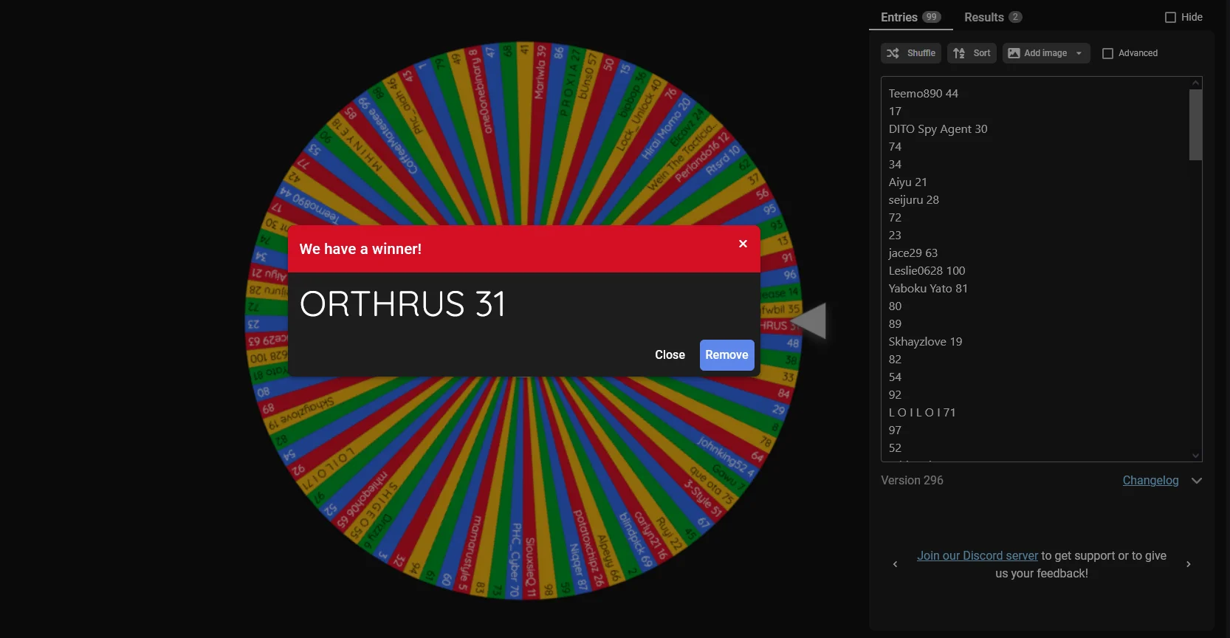
Task: Click the '74' entry line
Action: coord(895,147)
